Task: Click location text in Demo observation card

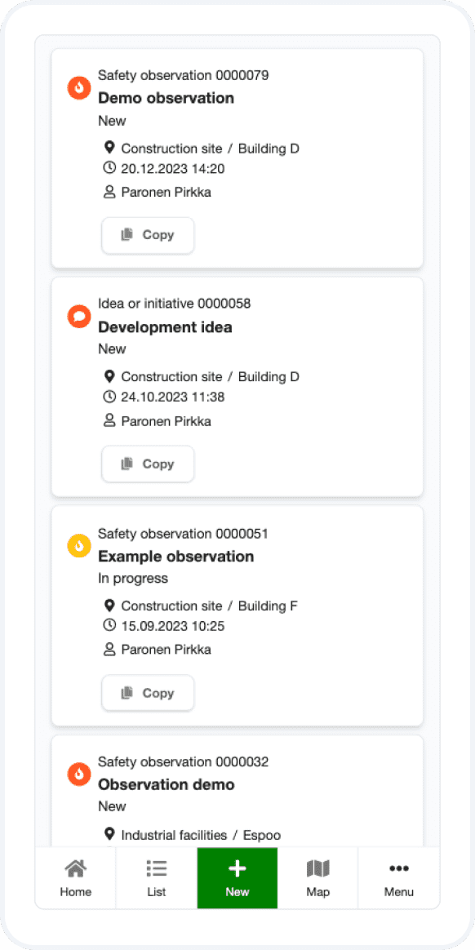Action: 211,149
